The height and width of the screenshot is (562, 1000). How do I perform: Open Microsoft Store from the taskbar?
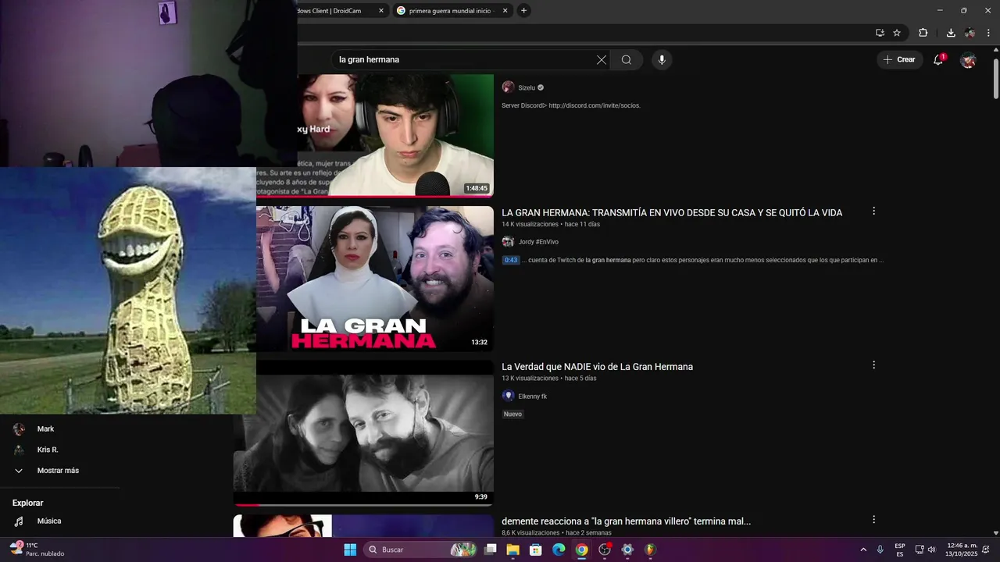[536, 550]
